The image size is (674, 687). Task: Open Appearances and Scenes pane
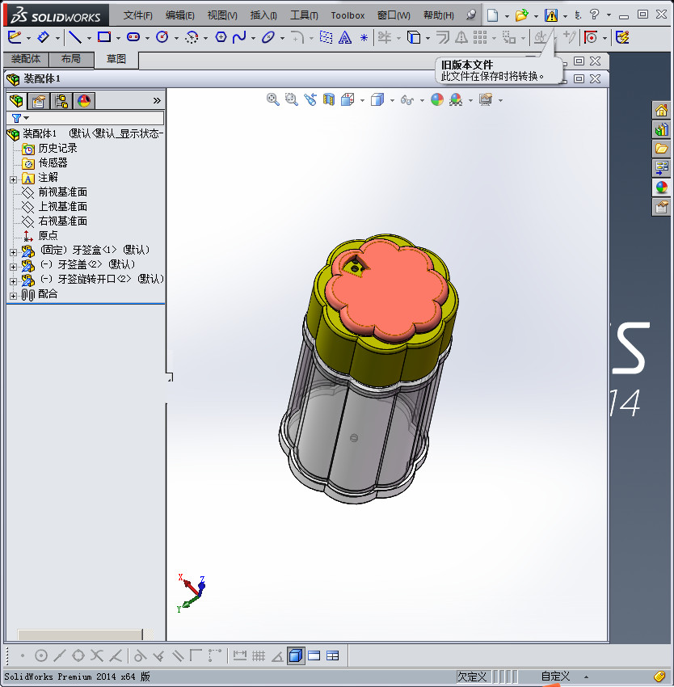click(661, 188)
